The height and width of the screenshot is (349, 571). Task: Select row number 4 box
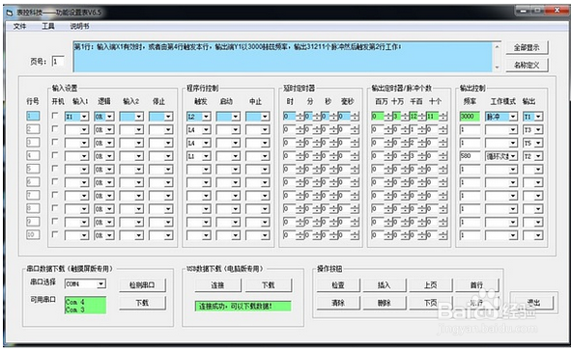(33, 155)
